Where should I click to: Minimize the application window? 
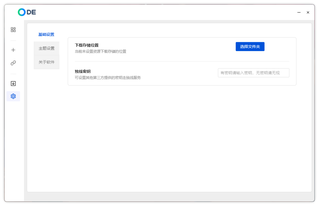click(299, 12)
